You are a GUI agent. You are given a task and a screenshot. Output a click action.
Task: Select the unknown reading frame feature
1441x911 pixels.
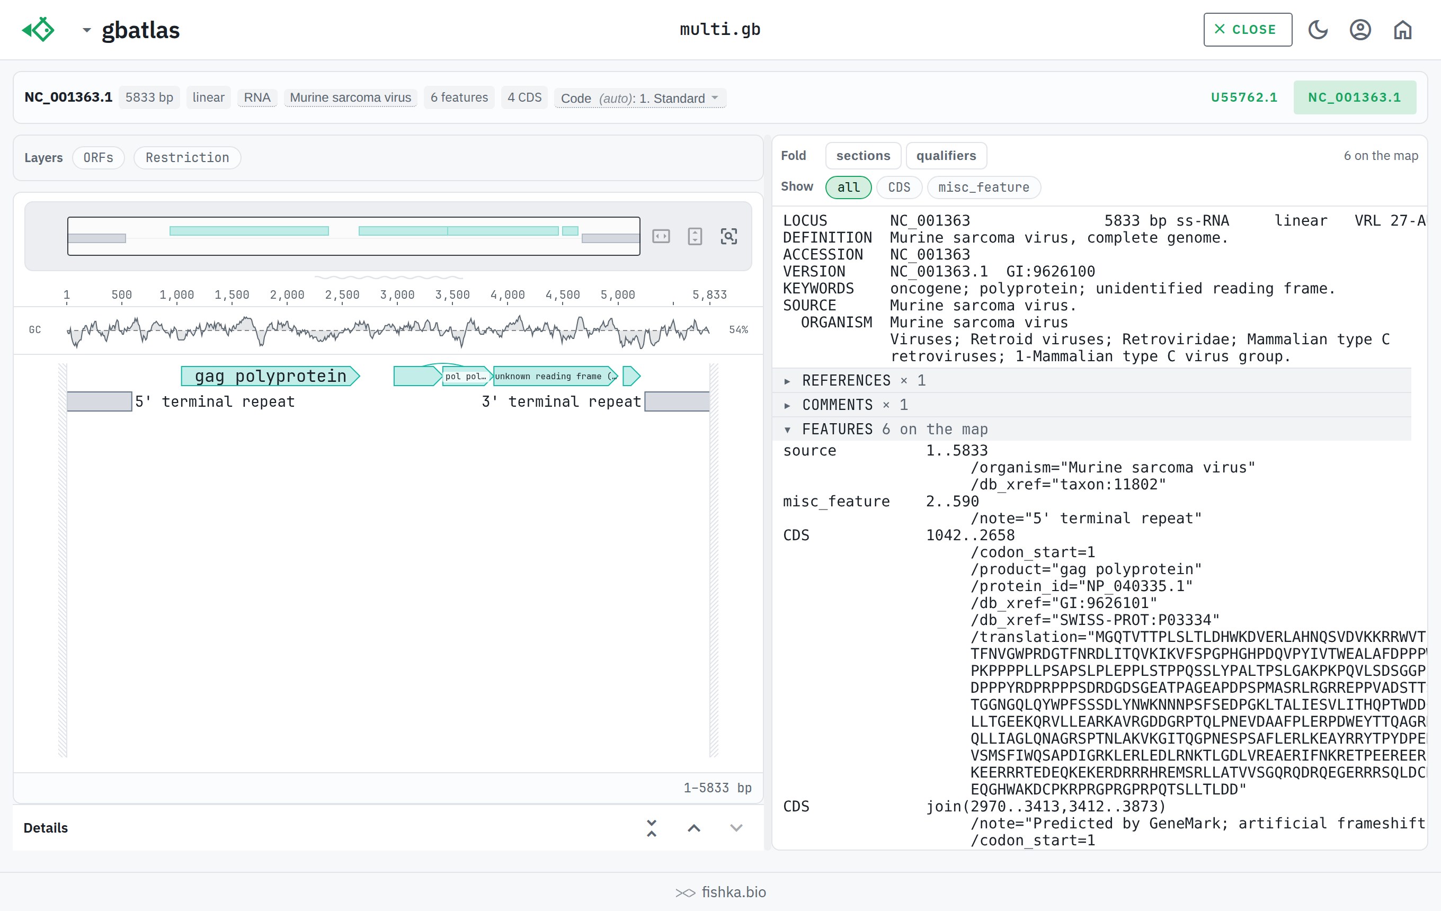[x=555, y=376]
